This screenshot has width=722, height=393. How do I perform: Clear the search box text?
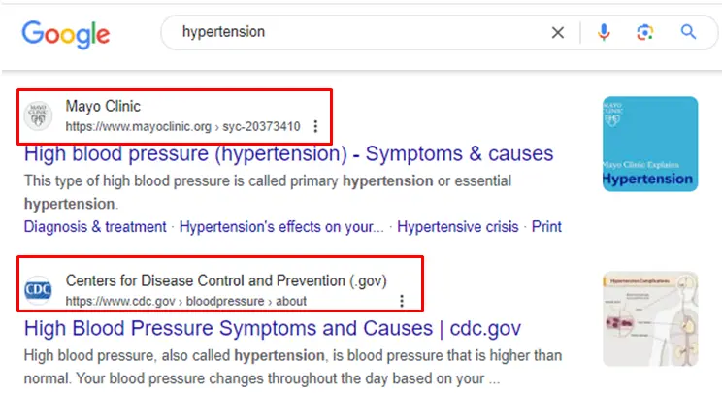coord(558,32)
